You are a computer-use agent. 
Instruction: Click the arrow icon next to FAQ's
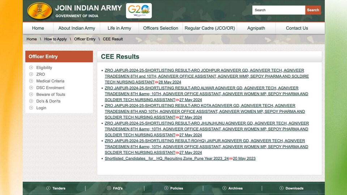109,188
